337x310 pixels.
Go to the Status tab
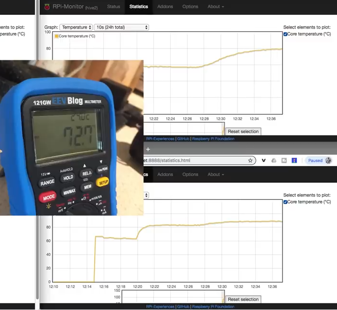pos(114,7)
